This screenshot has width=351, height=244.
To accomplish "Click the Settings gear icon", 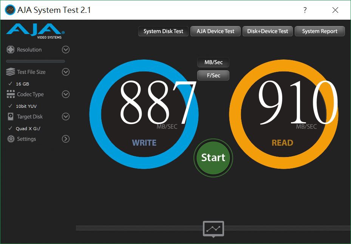I will coord(11,139).
